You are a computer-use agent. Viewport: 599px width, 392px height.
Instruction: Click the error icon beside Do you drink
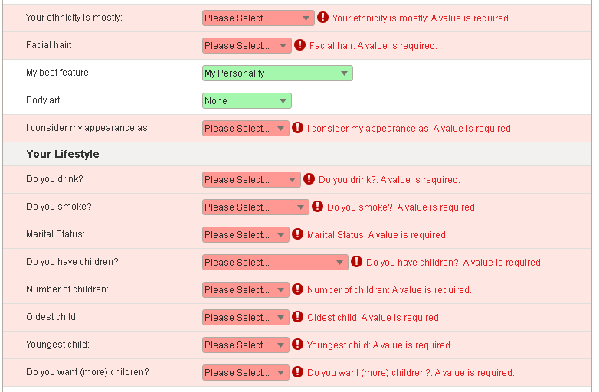pyautogui.click(x=309, y=178)
